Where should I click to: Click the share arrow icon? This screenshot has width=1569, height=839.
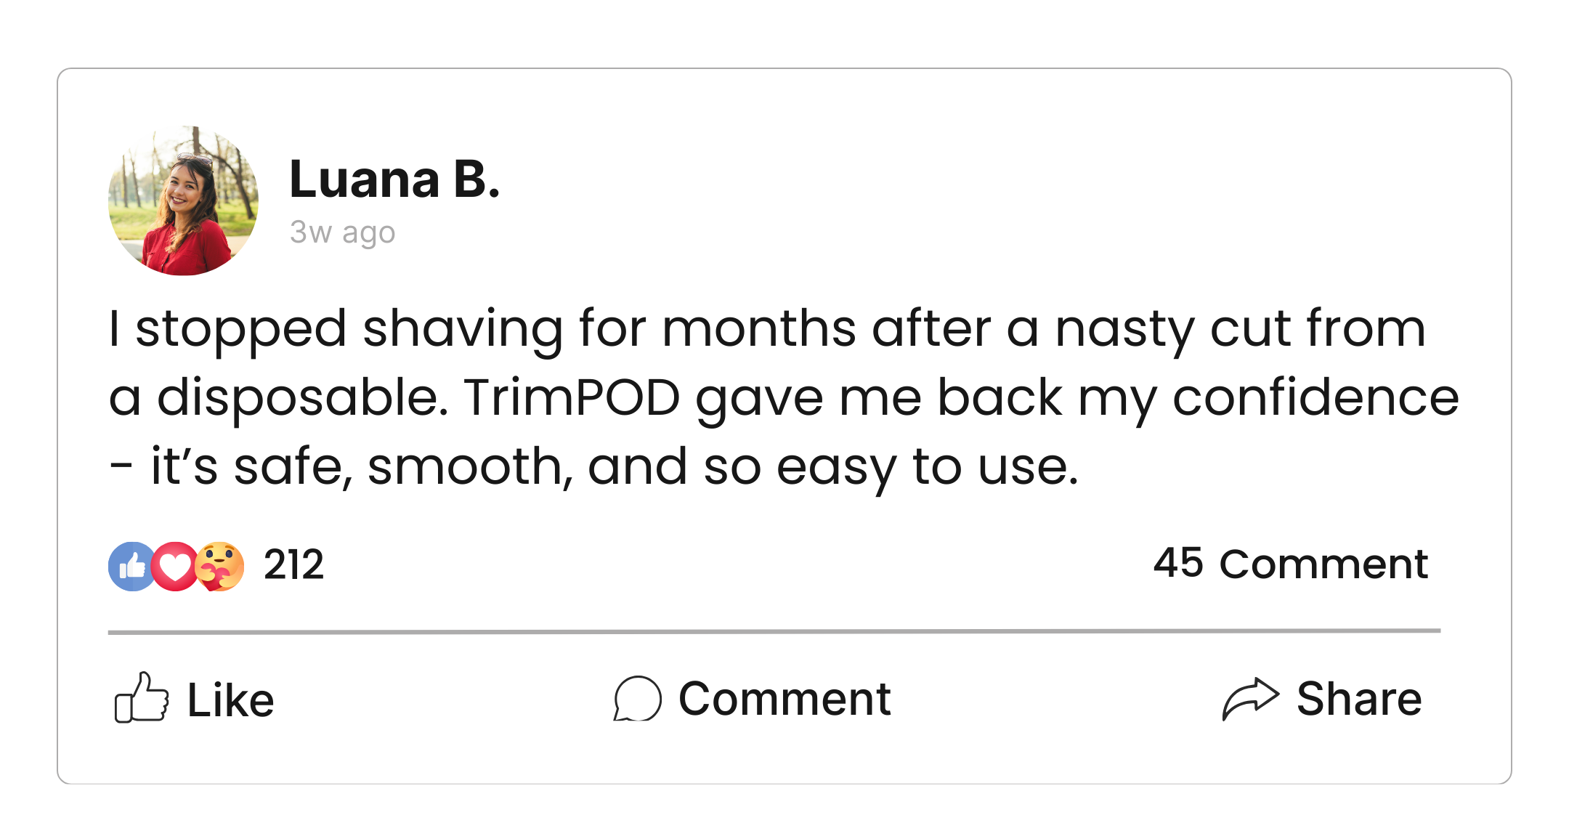pos(1249,699)
